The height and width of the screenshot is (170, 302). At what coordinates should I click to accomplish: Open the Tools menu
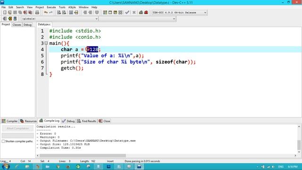[x=62, y=7]
